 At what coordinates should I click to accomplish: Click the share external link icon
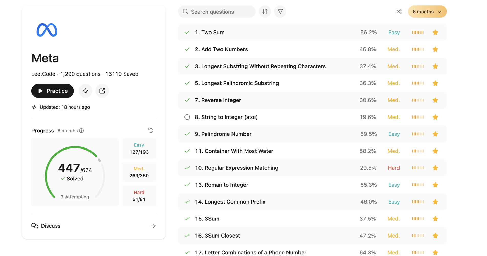point(102,91)
